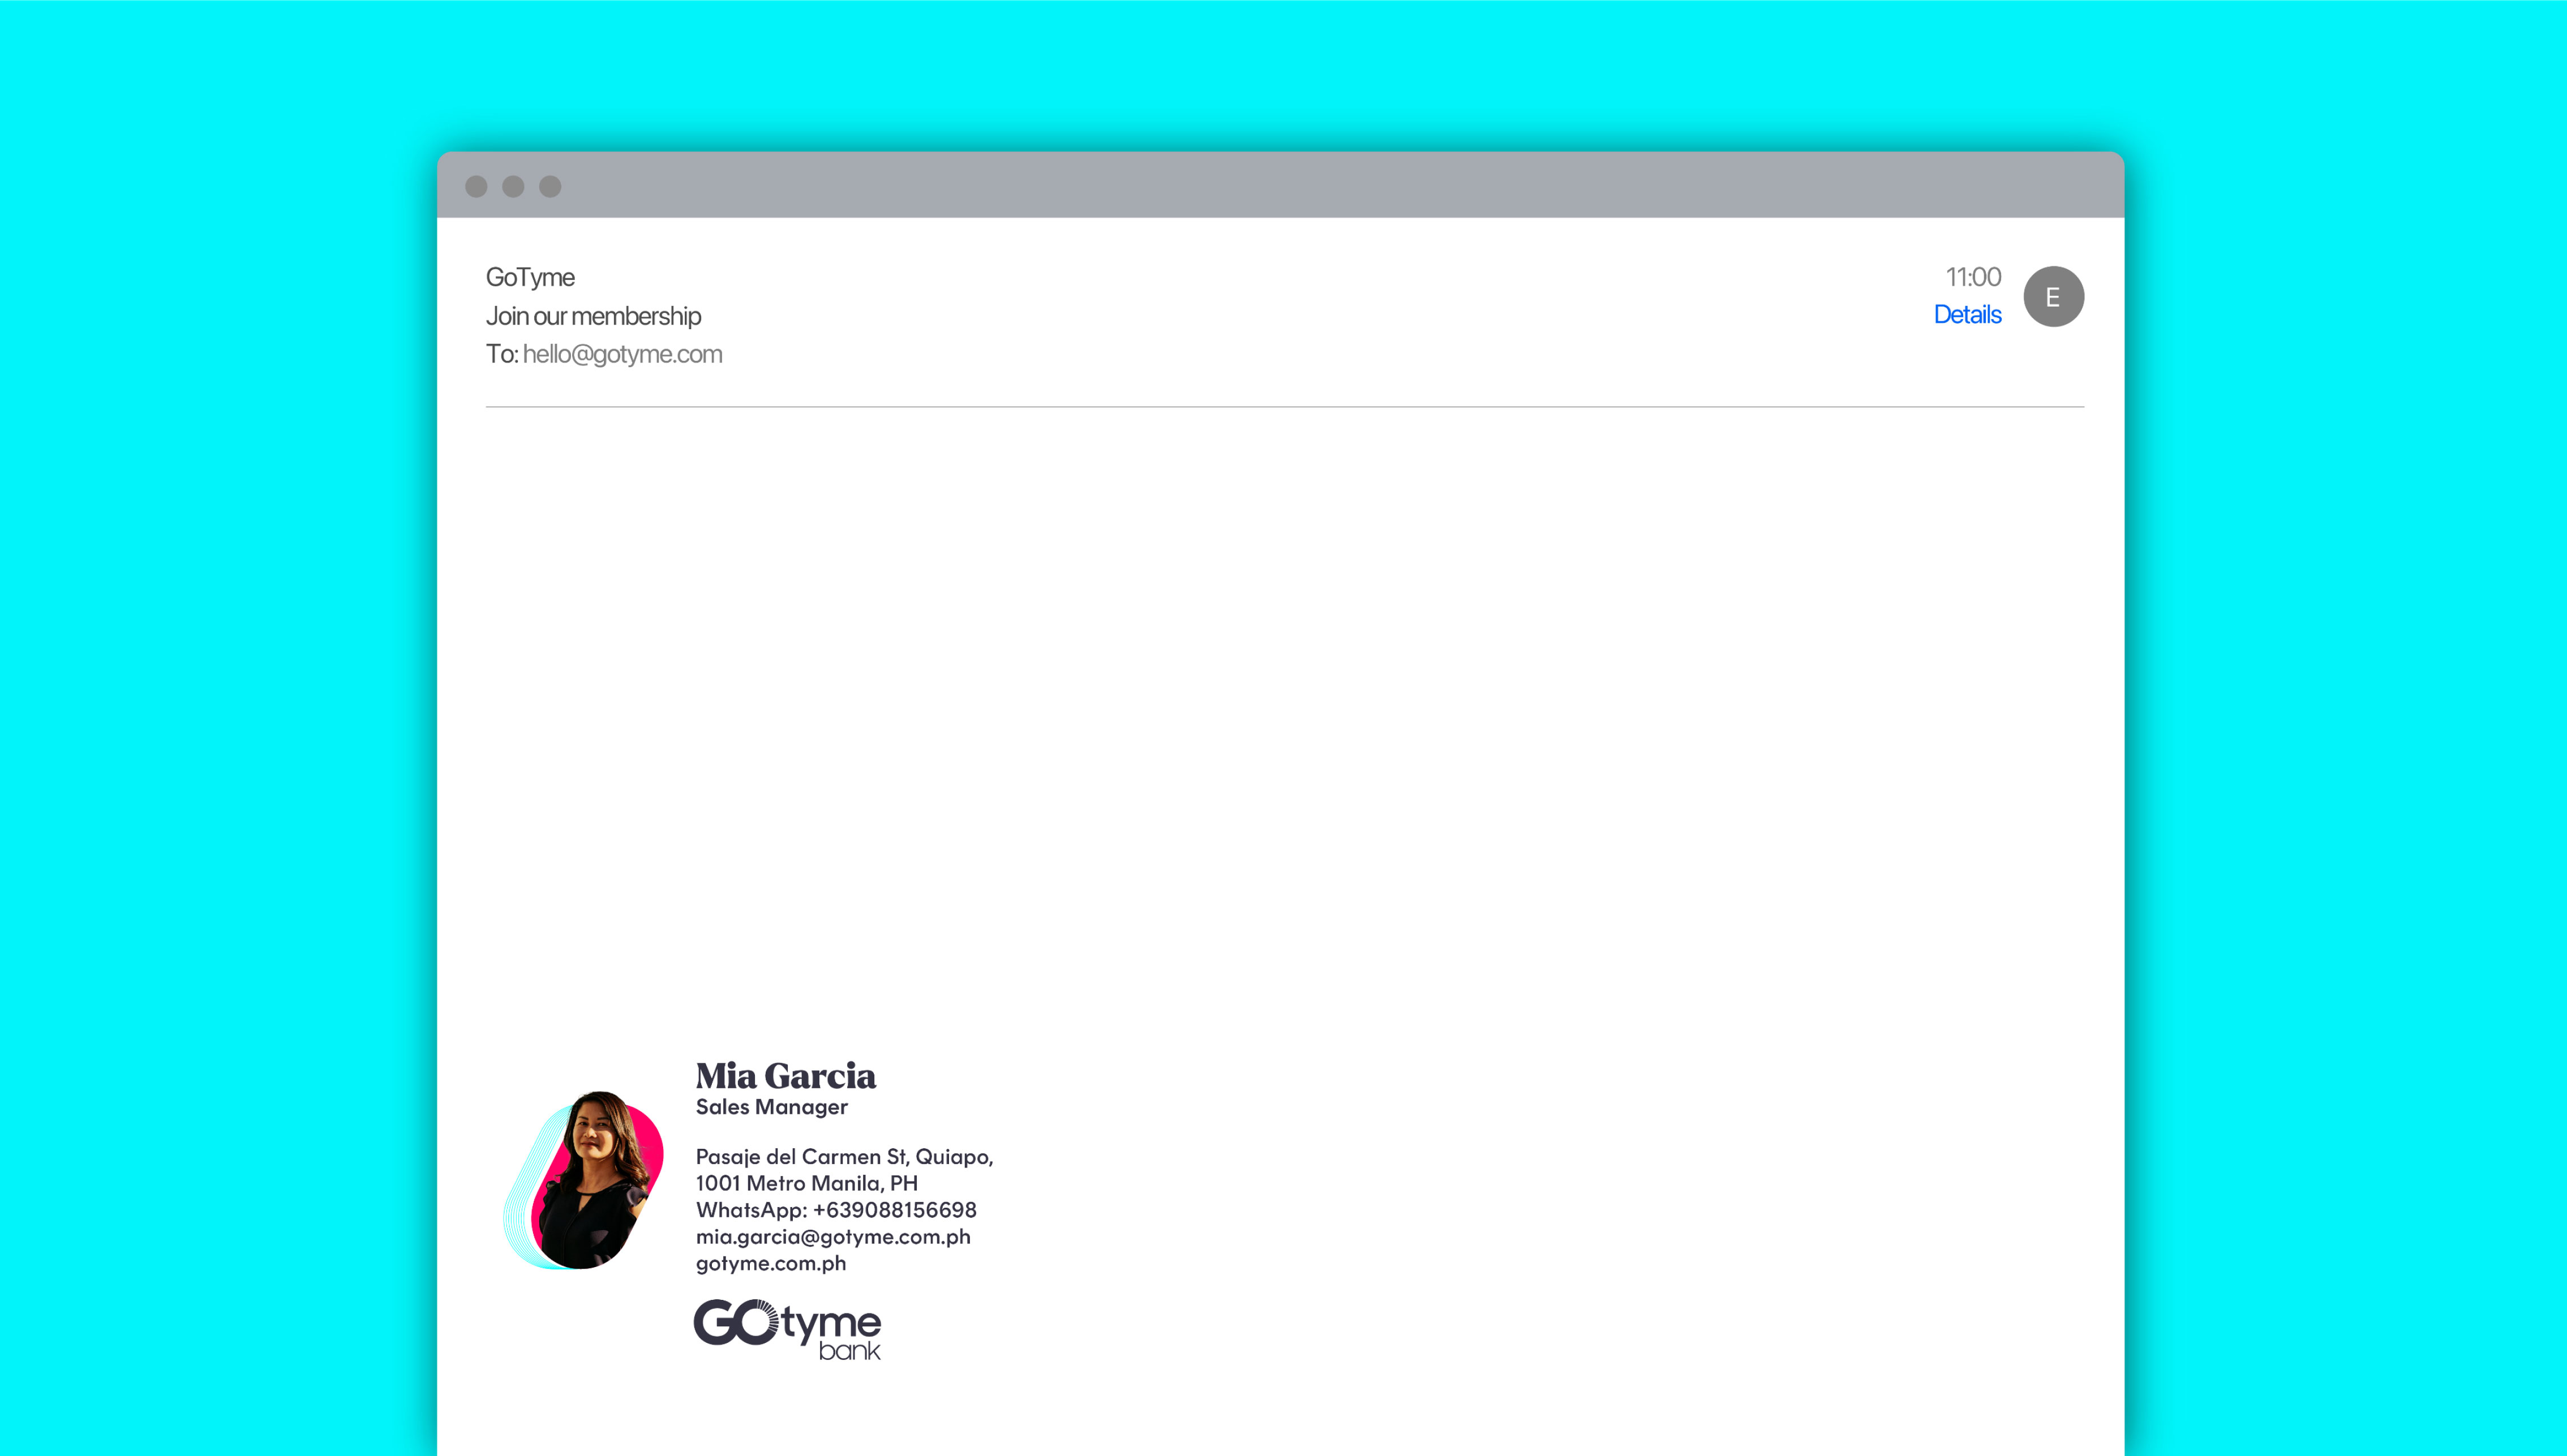Click the Join our membership subject line
The image size is (2567, 1456).
coord(593,316)
